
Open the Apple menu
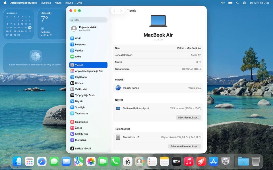(x=5, y=3)
